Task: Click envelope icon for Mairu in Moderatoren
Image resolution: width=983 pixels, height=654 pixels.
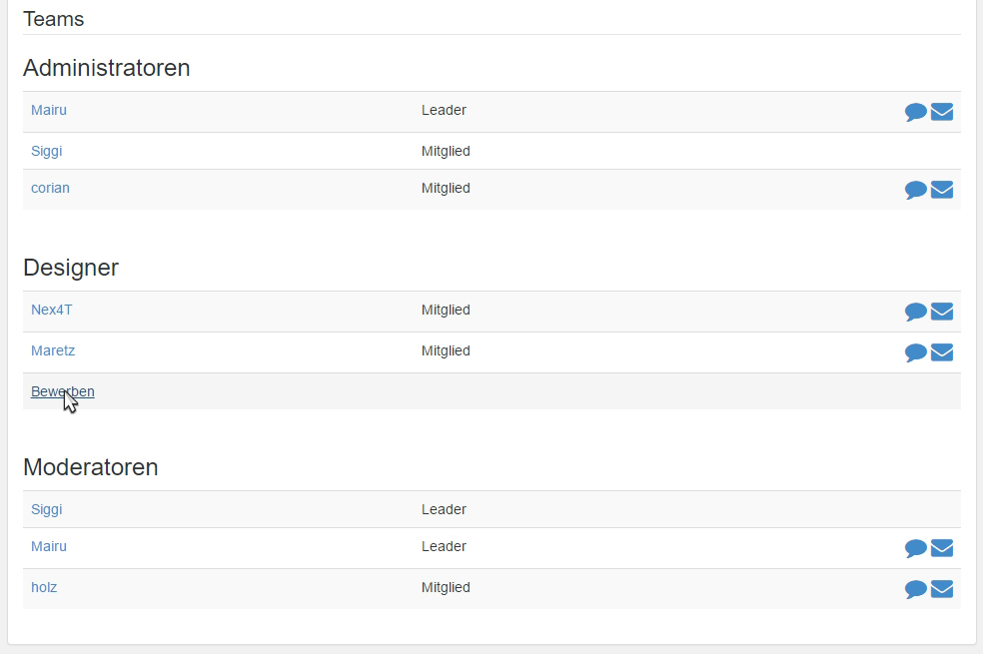Action: [942, 547]
